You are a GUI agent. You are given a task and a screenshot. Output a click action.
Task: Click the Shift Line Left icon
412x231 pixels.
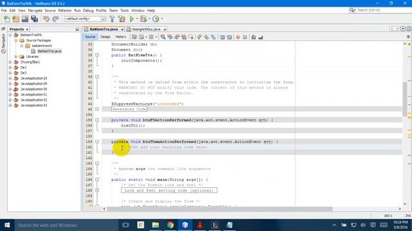[x=222, y=37]
